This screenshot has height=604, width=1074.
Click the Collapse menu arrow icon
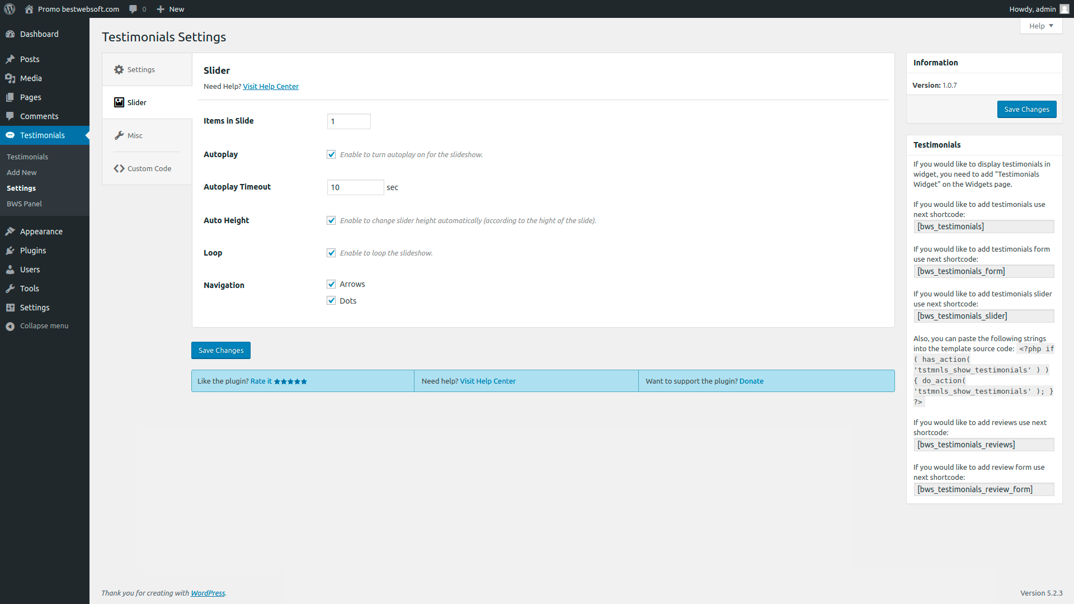(10, 326)
